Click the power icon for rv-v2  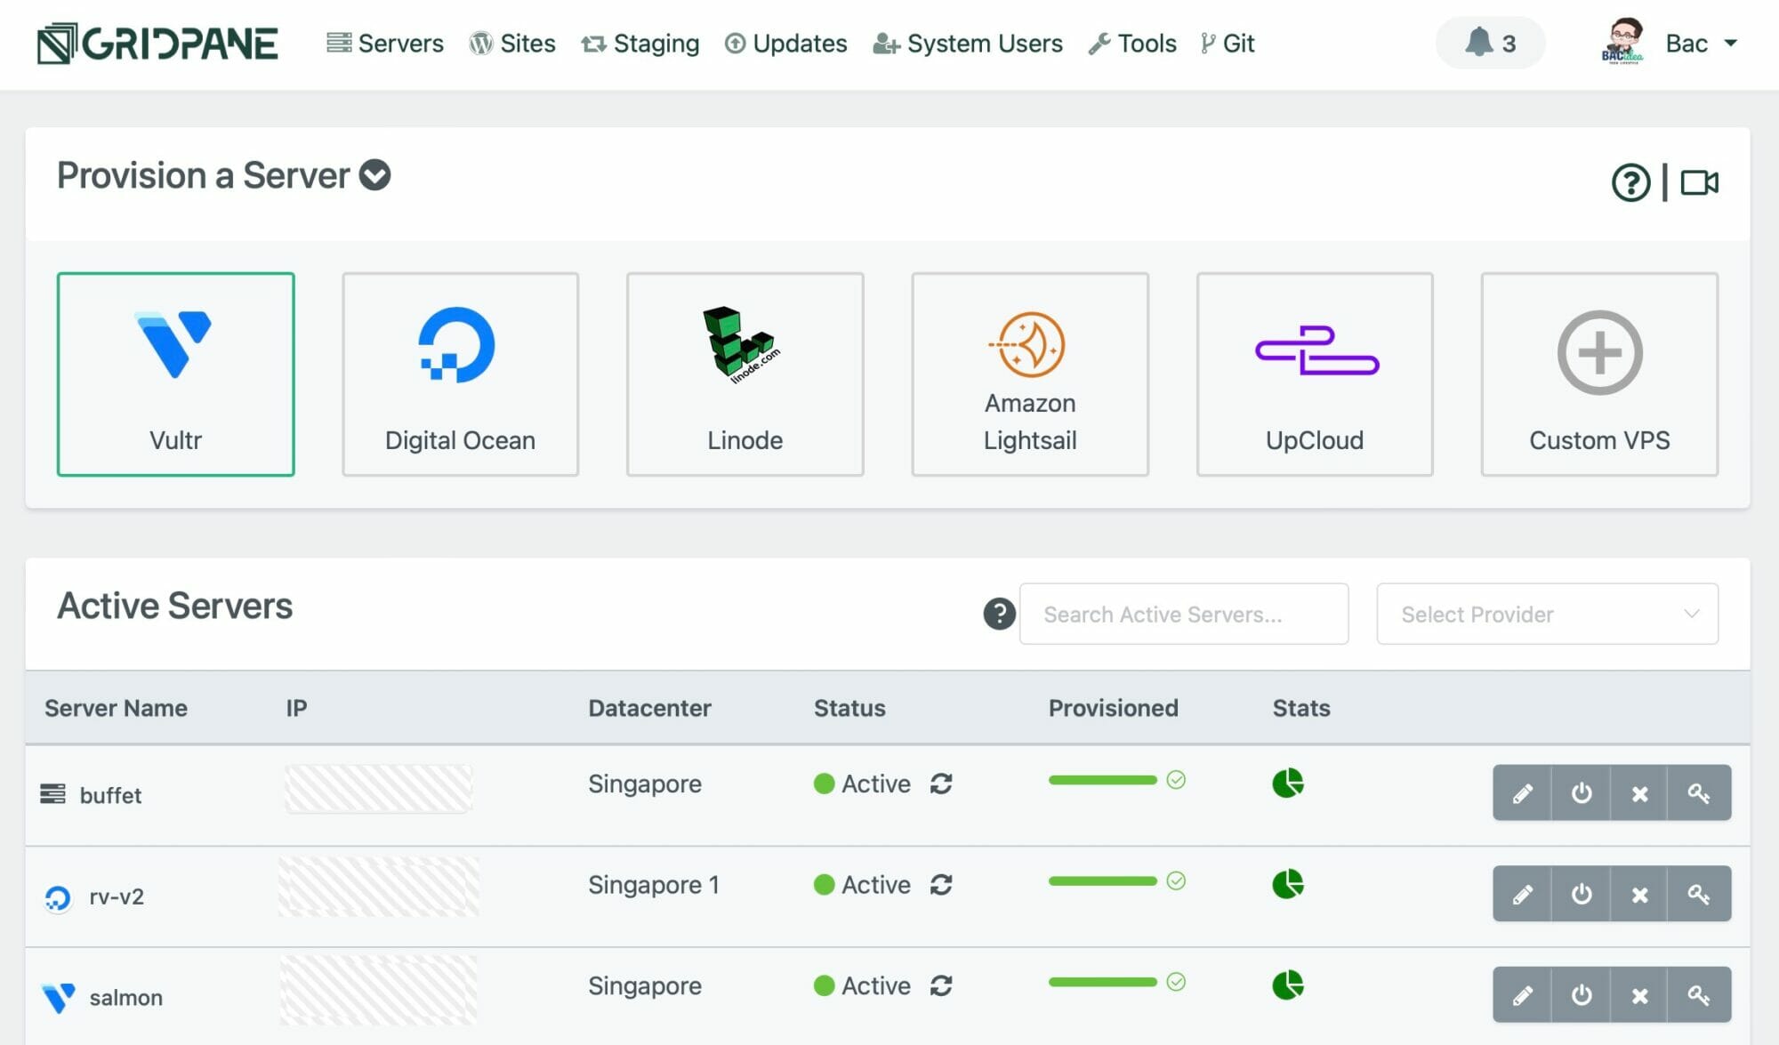(1581, 894)
